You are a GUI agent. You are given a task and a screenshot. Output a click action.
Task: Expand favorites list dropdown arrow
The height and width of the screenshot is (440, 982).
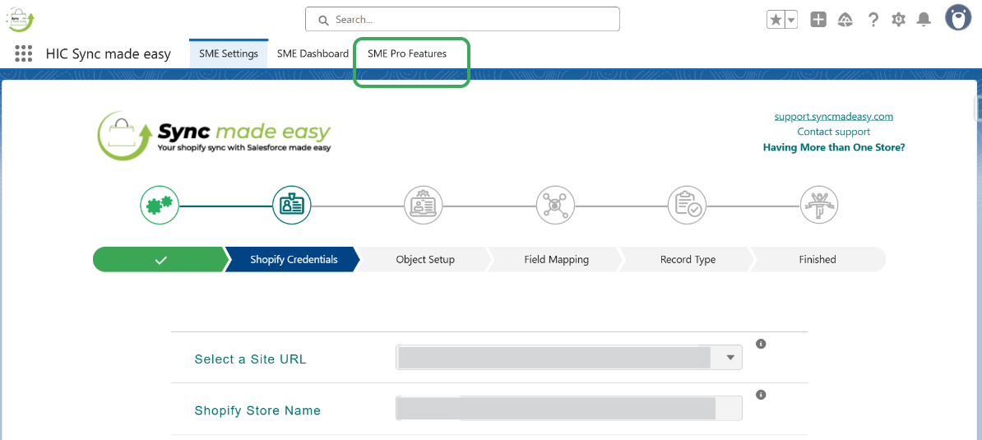pyautogui.click(x=792, y=20)
